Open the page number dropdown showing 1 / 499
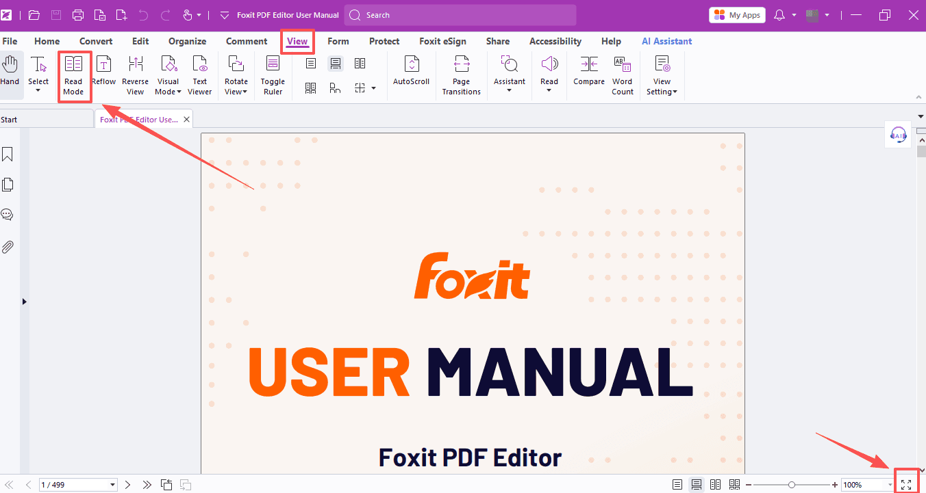The image size is (926, 493). pos(113,485)
